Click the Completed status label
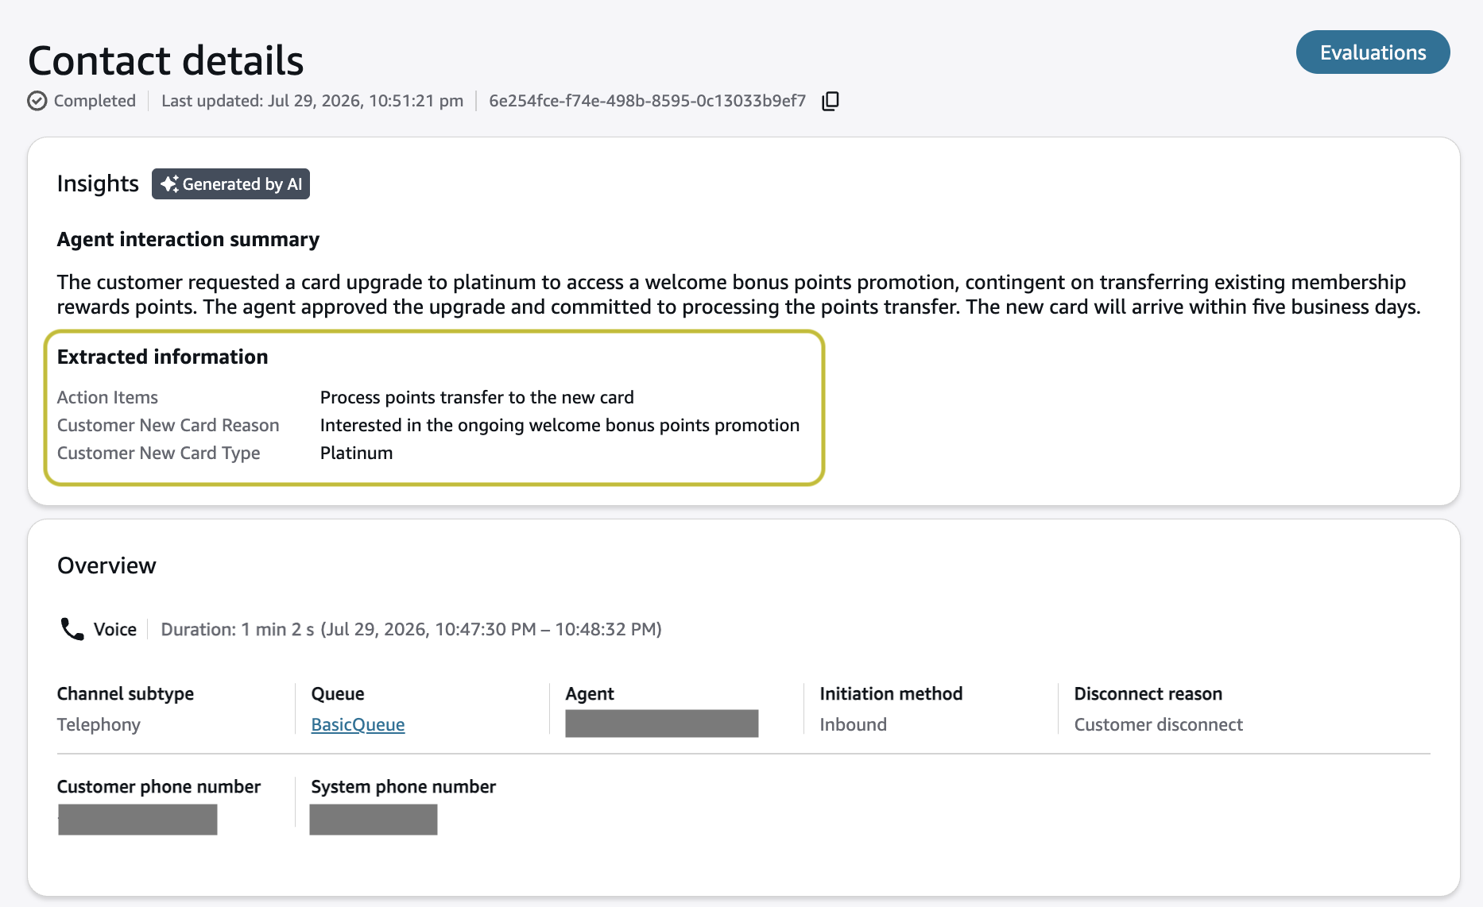Image resolution: width=1483 pixels, height=907 pixels. coord(95,101)
